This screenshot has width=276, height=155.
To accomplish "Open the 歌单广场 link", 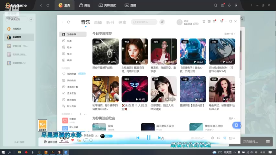I will [230, 34].
